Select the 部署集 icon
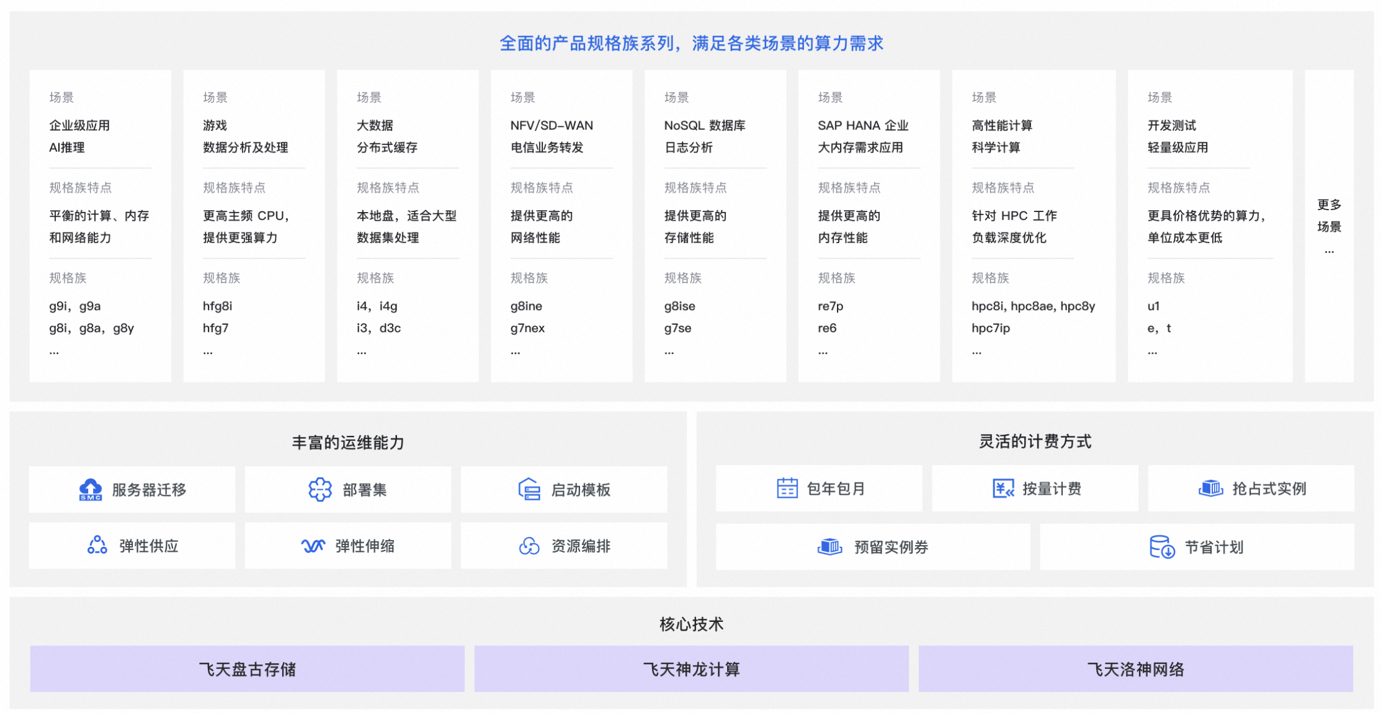1381x713 pixels. point(319,489)
